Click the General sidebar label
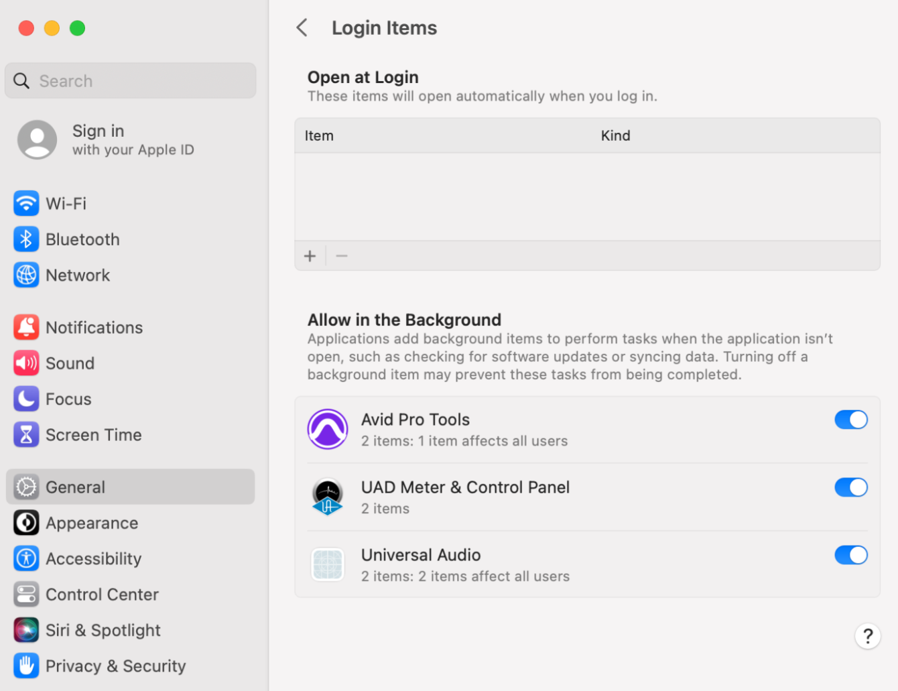 pyautogui.click(x=75, y=487)
